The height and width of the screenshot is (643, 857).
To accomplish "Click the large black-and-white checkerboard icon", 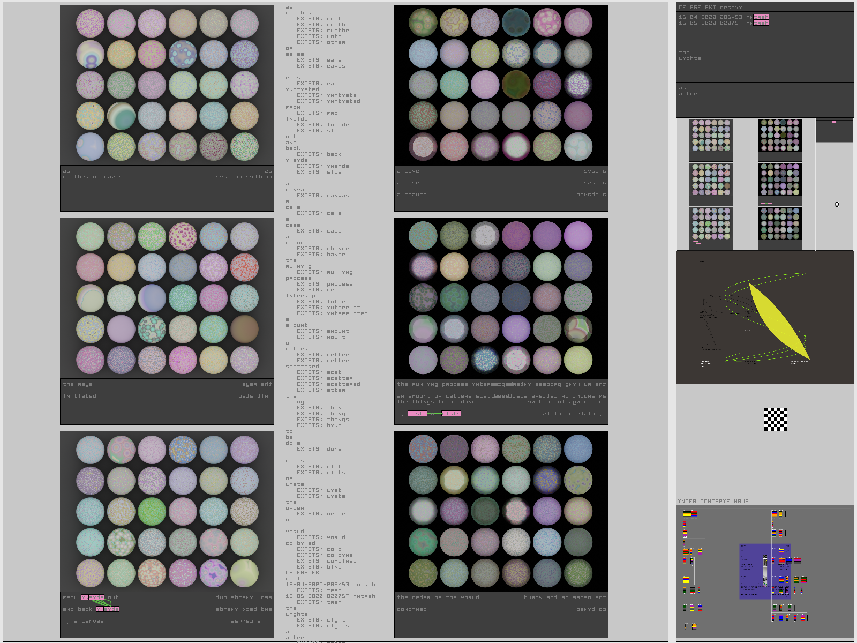I will [776, 419].
